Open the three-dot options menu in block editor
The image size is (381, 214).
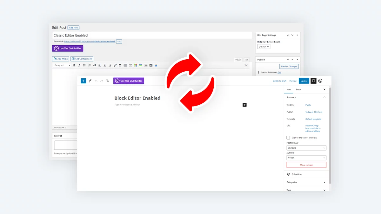(327, 81)
